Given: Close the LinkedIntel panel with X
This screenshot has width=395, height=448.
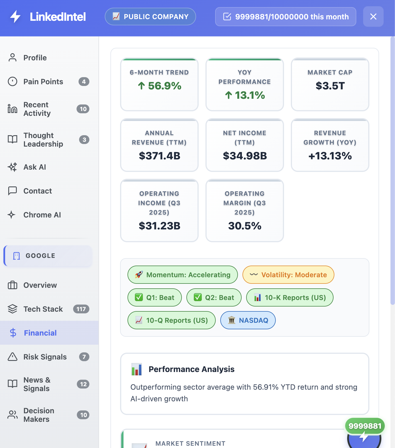Looking at the screenshot, I should click(x=373, y=17).
